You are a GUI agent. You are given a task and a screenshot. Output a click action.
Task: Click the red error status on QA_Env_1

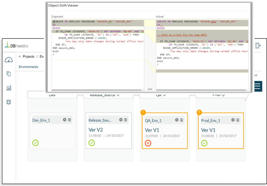click(x=148, y=143)
